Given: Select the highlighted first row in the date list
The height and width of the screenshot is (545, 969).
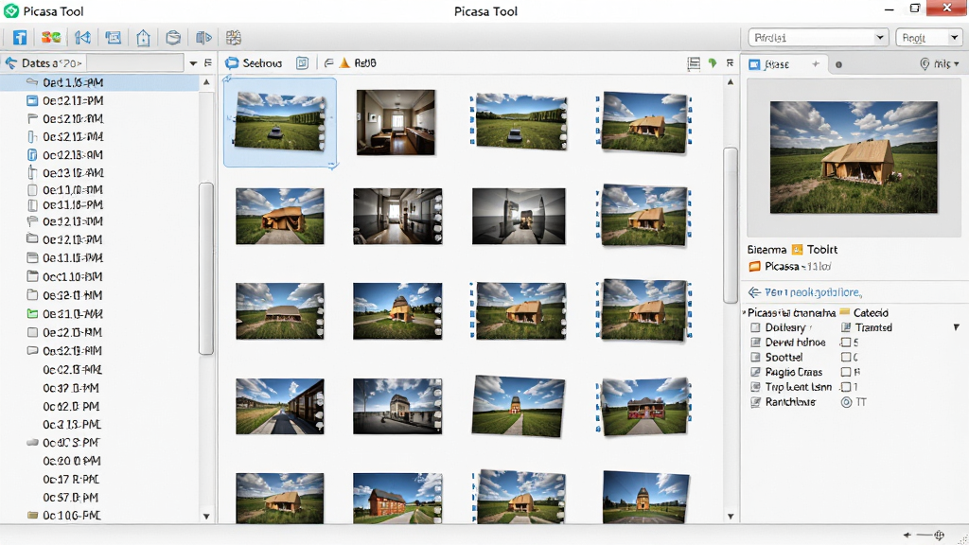Looking at the screenshot, I should (99, 82).
